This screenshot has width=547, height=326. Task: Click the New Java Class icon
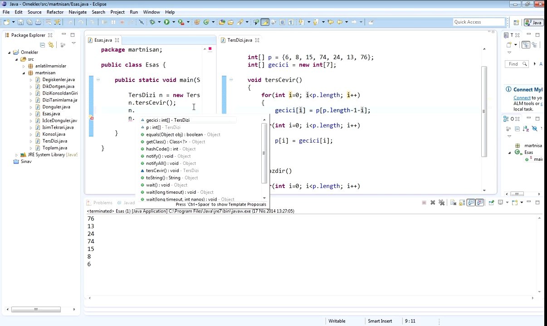[206, 22]
